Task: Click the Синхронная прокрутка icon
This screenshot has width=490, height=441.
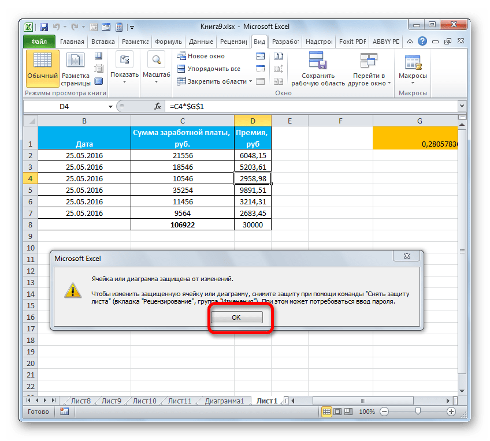Action: point(279,69)
